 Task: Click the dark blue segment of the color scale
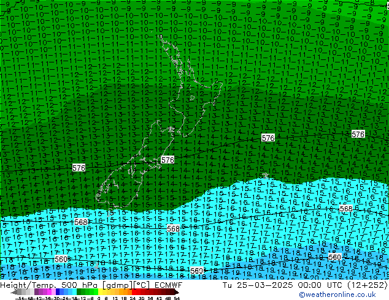(x=58, y=292)
